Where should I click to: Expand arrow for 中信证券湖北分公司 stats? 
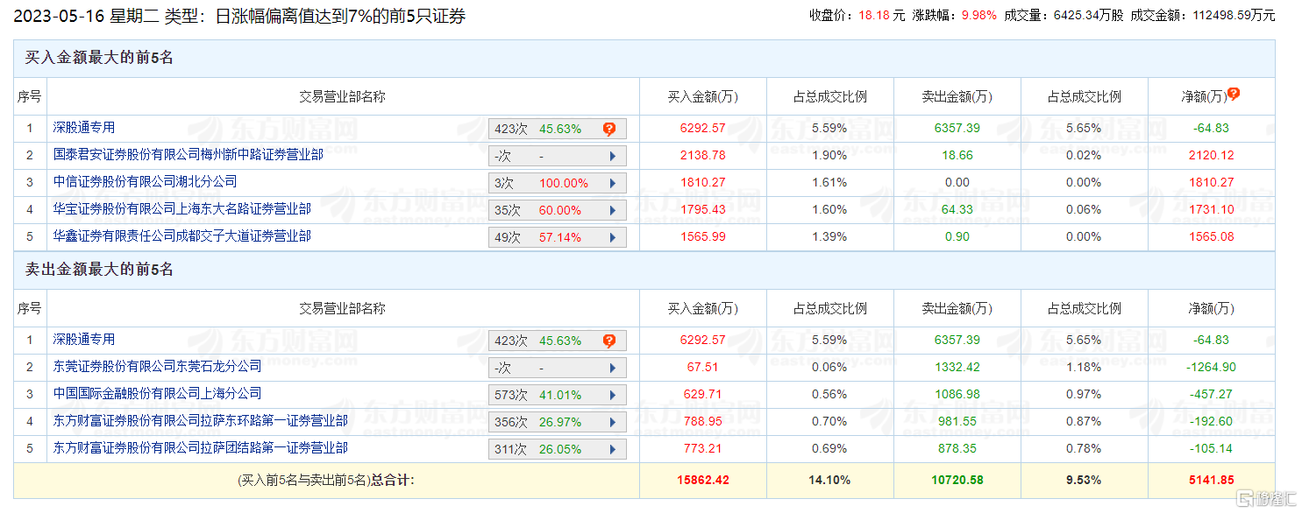tap(613, 184)
